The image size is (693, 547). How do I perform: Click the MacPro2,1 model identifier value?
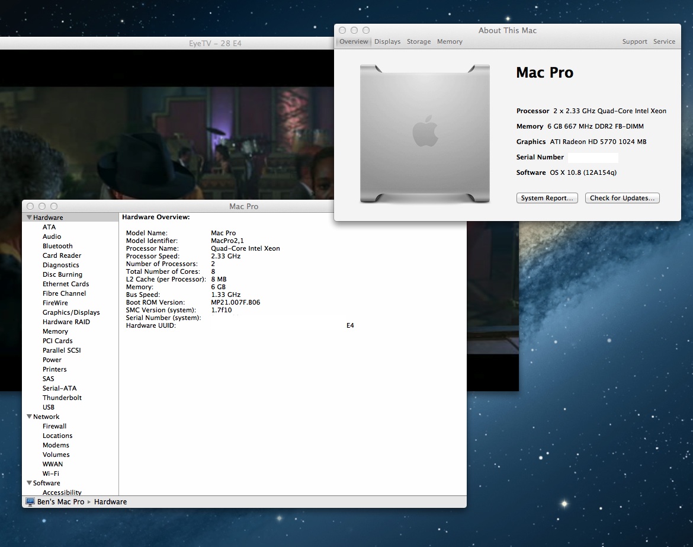coord(227,241)
